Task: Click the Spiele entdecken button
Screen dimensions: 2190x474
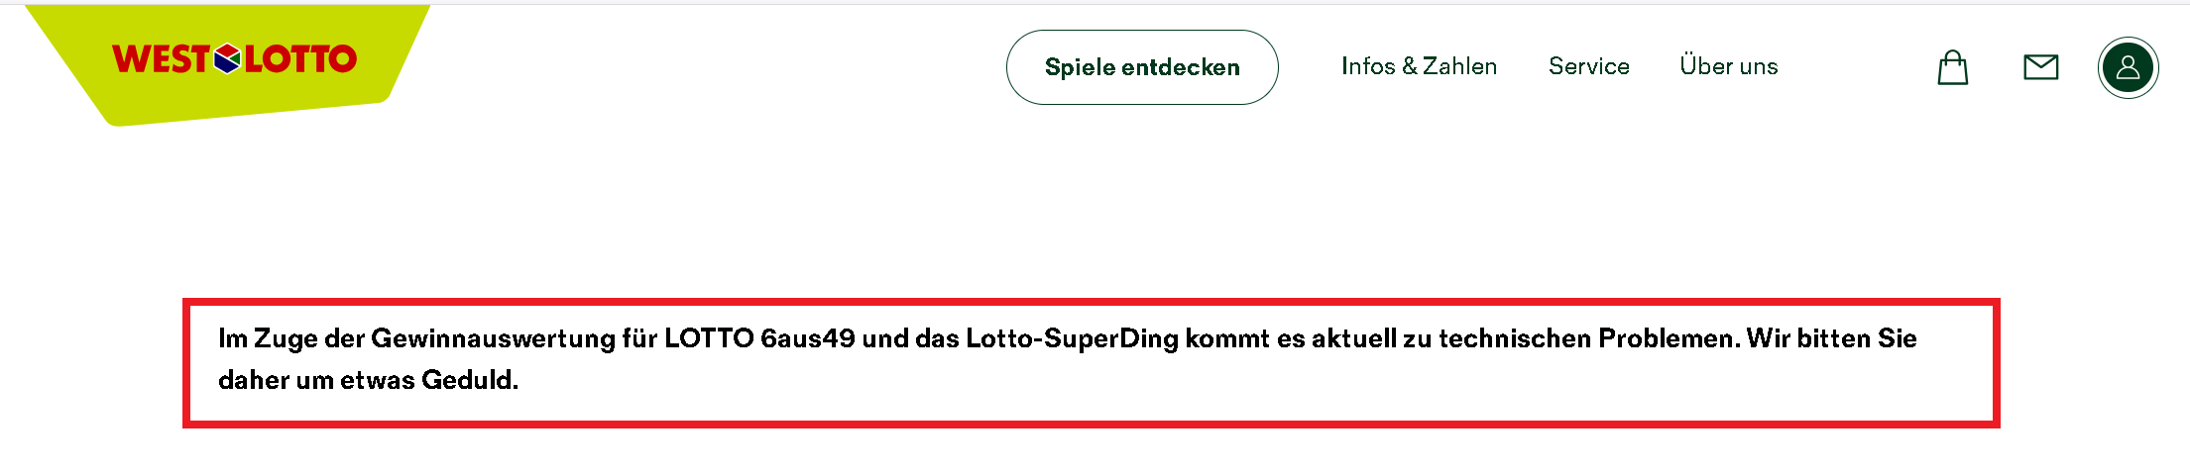Action: [1142, 67]
